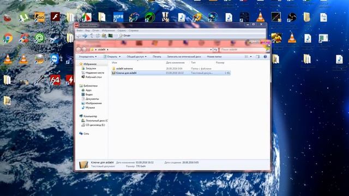
Task: Open Рабочий стол in navigation pane
Action: (93, 77)
